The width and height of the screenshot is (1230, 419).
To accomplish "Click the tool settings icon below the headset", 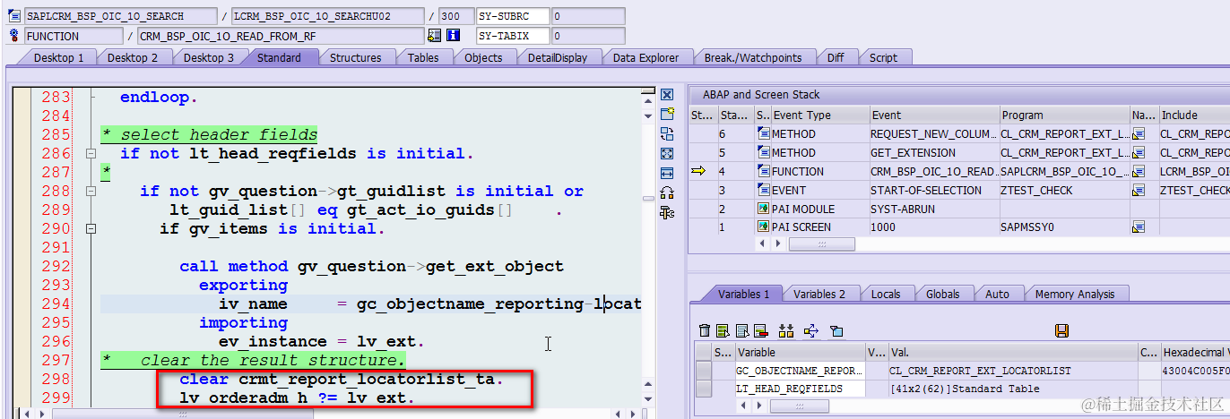I will click(666, 212).
